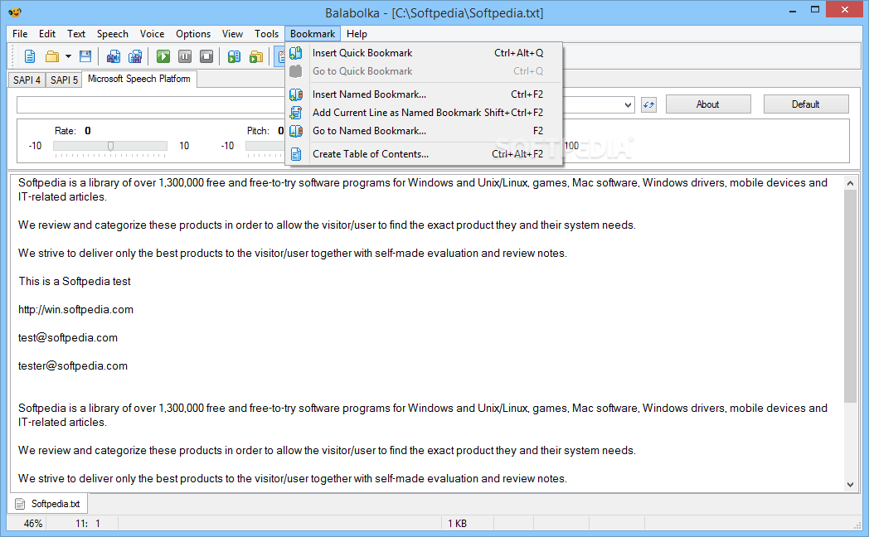Open the Voice menu
This screenshot has width=869, height=537.
tap(152, 34)
